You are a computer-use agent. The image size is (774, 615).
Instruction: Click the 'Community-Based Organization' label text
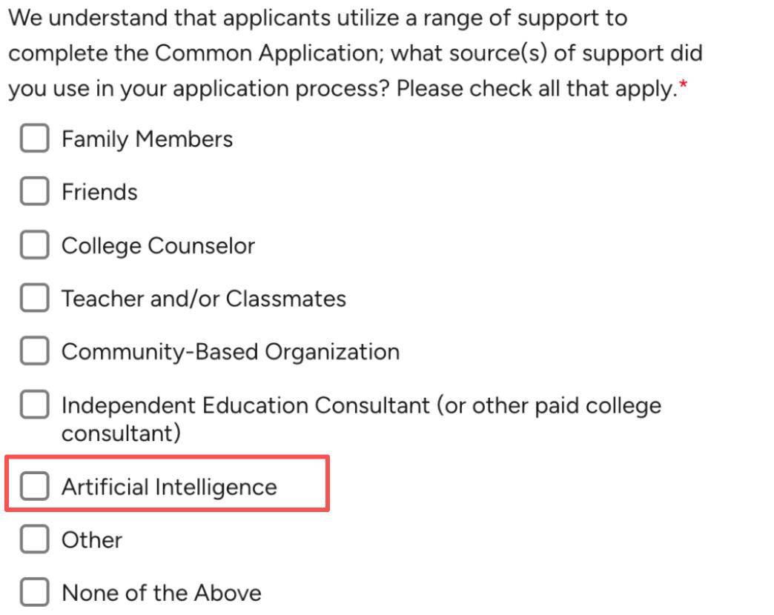(231, 352)
